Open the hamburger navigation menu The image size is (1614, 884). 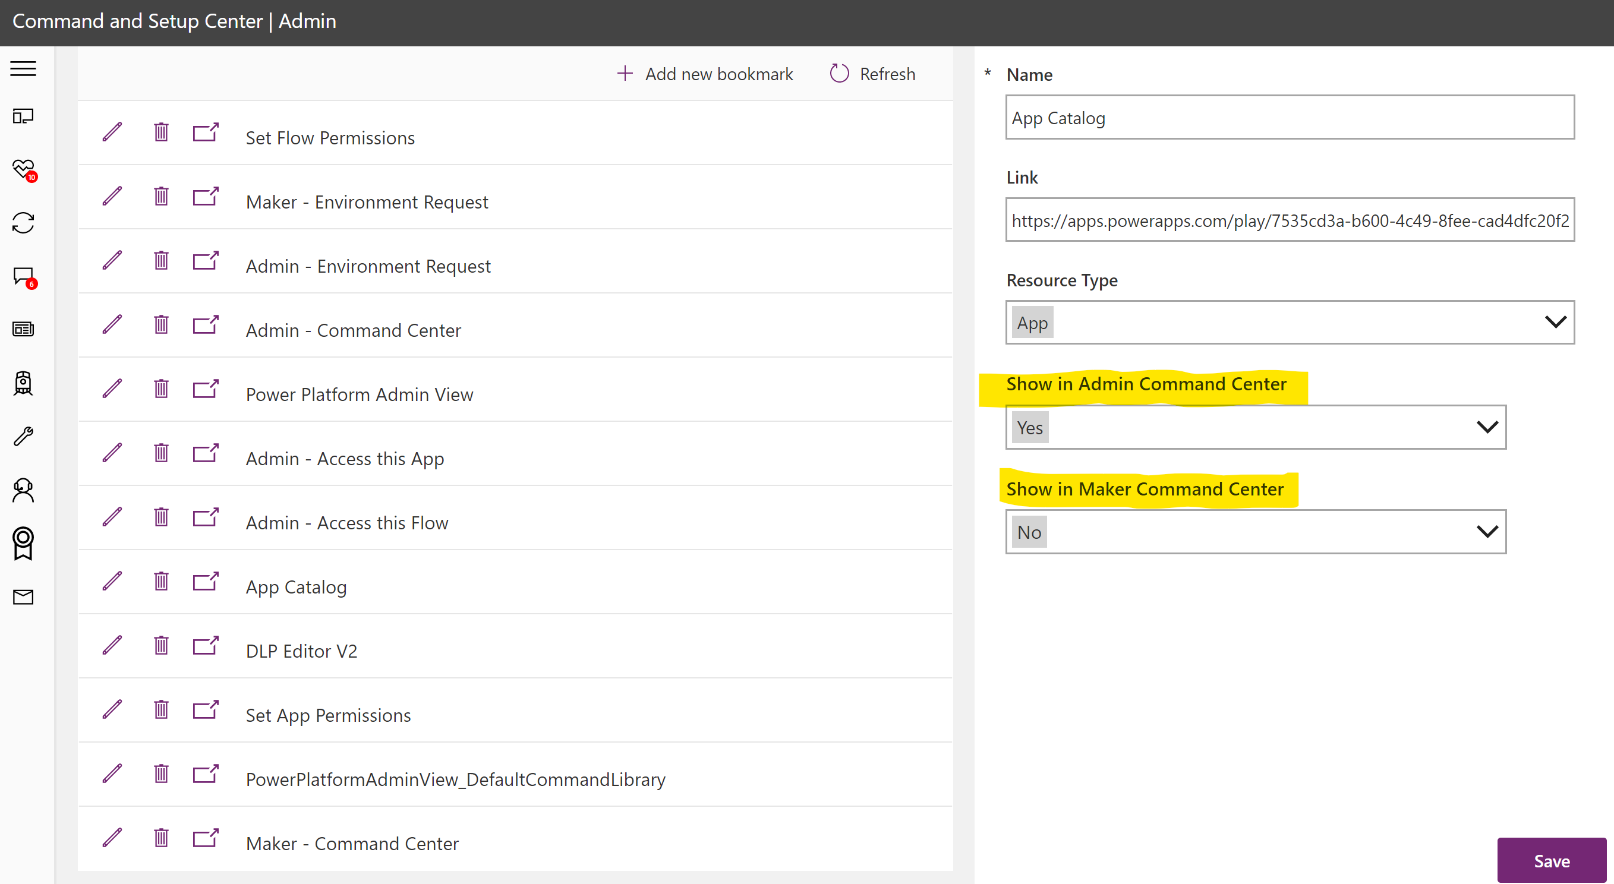coord(23,69)
